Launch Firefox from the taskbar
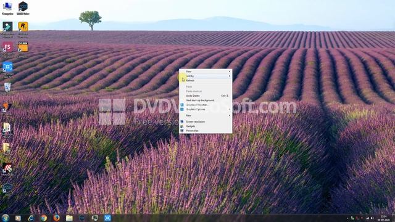Viewport: 395px width, 222px height. pos(56,218)
